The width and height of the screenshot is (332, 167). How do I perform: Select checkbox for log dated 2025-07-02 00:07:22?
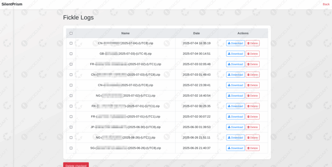coord(71,117)
